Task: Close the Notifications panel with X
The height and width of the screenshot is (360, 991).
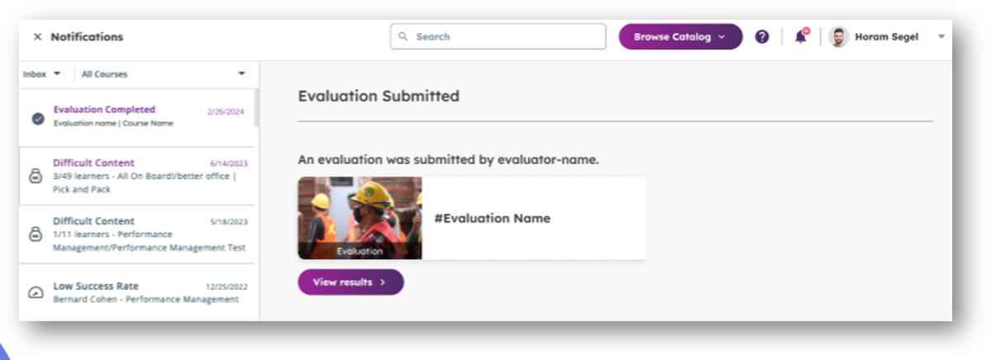Action: click(x=37, y=37)
